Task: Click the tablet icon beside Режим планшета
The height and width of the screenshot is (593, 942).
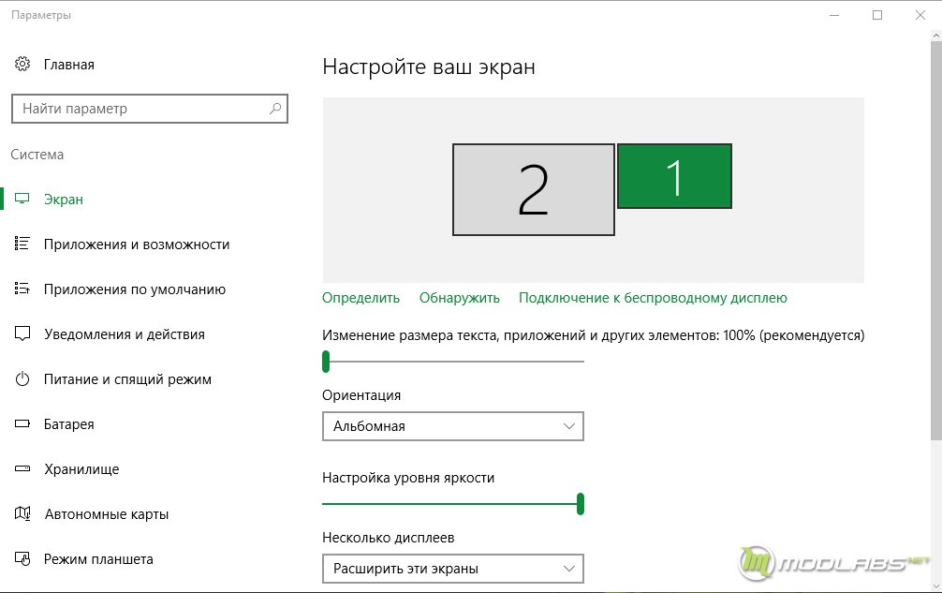Action: pyautogui.click(x=22, y=558)
